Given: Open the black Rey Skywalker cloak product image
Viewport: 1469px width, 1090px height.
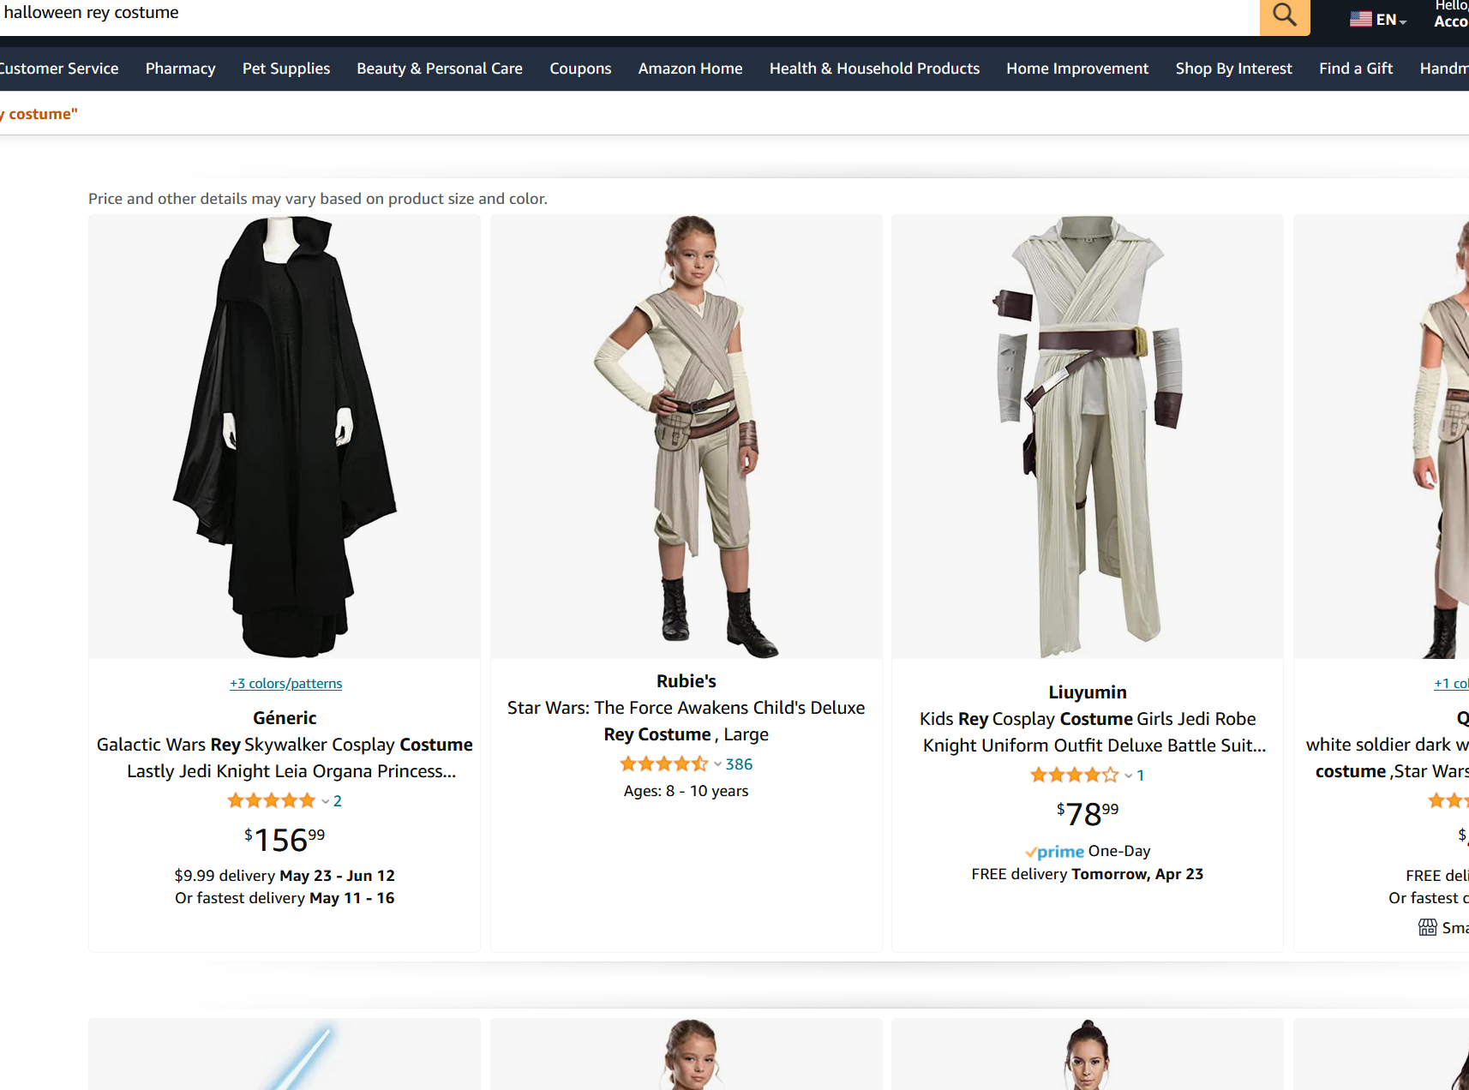Looking at the screenshot, I should pyautogui.click(x=285, y=437).
